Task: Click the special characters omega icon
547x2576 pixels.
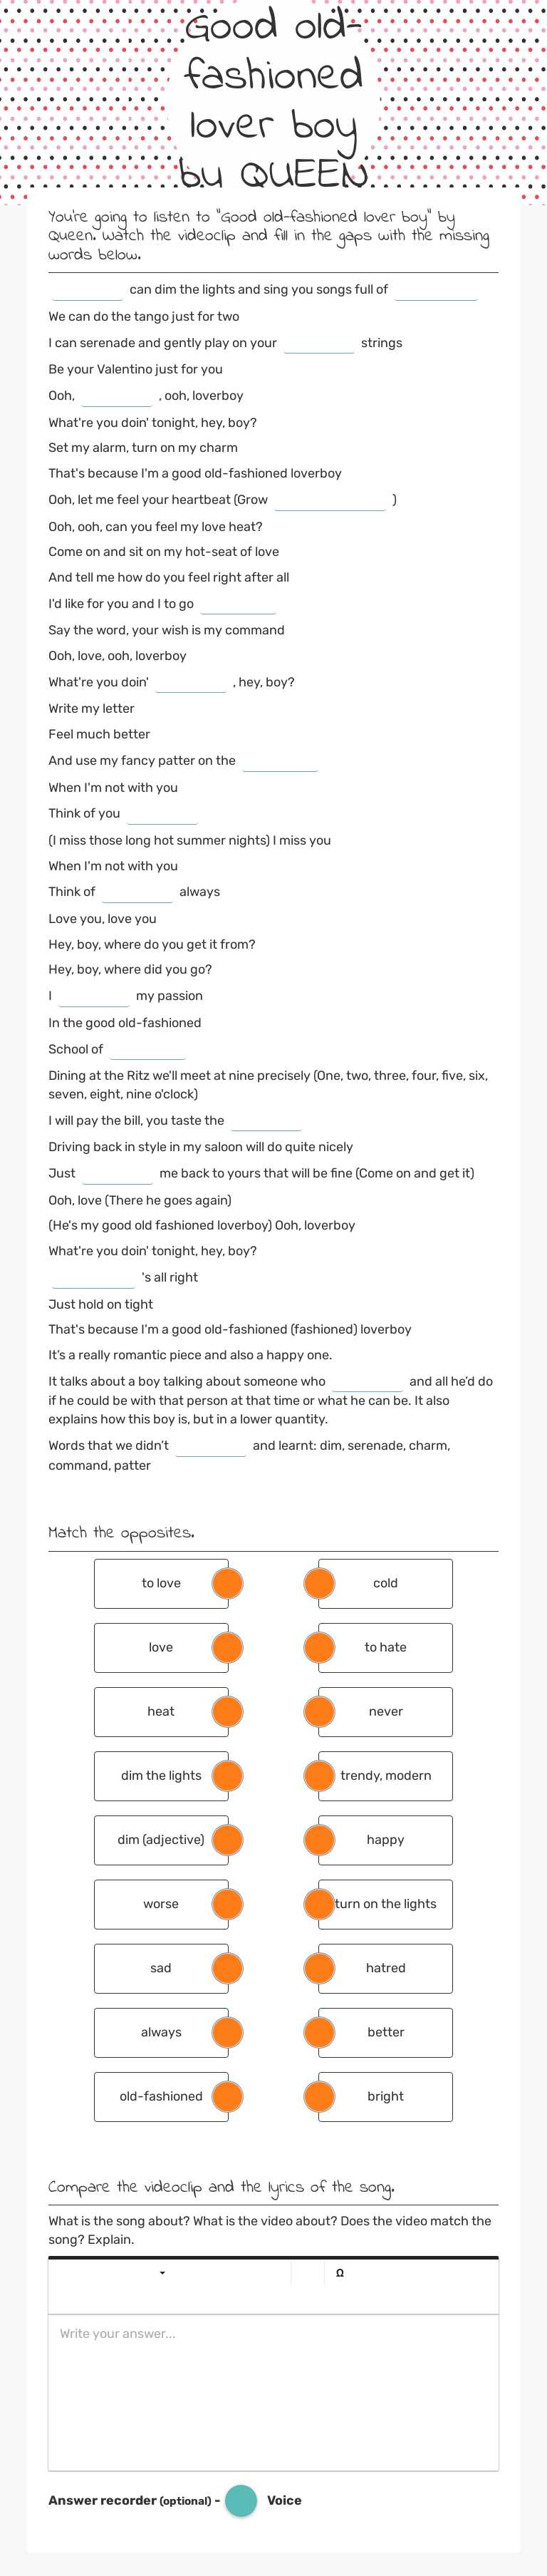Action: click(340, 2273)
